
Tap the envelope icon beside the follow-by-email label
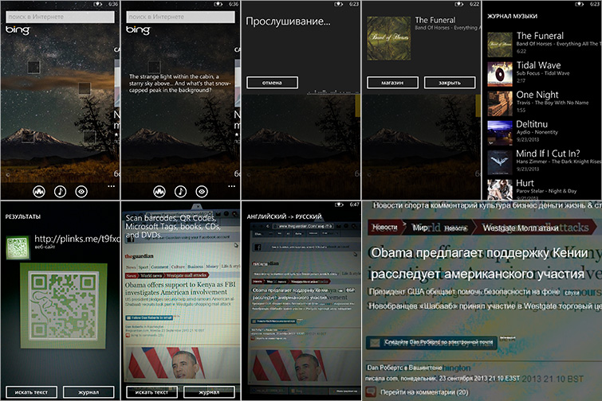(373, 343)
